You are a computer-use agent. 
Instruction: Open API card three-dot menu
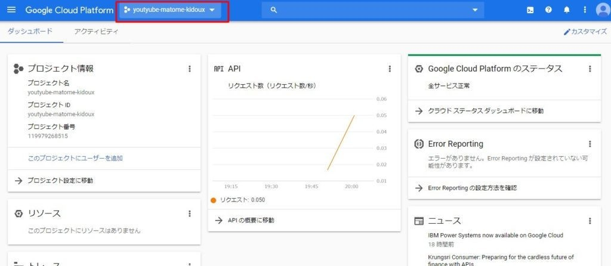coord(390,69)
